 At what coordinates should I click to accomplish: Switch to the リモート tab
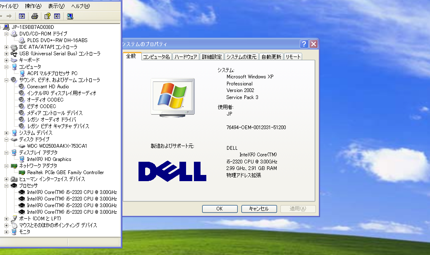tap(293, 57)
